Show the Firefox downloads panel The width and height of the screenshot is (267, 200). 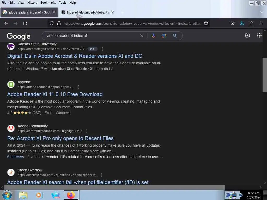[242, 23]
